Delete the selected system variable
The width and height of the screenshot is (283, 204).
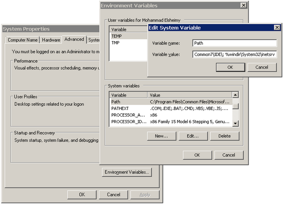[x=224, y=136]
